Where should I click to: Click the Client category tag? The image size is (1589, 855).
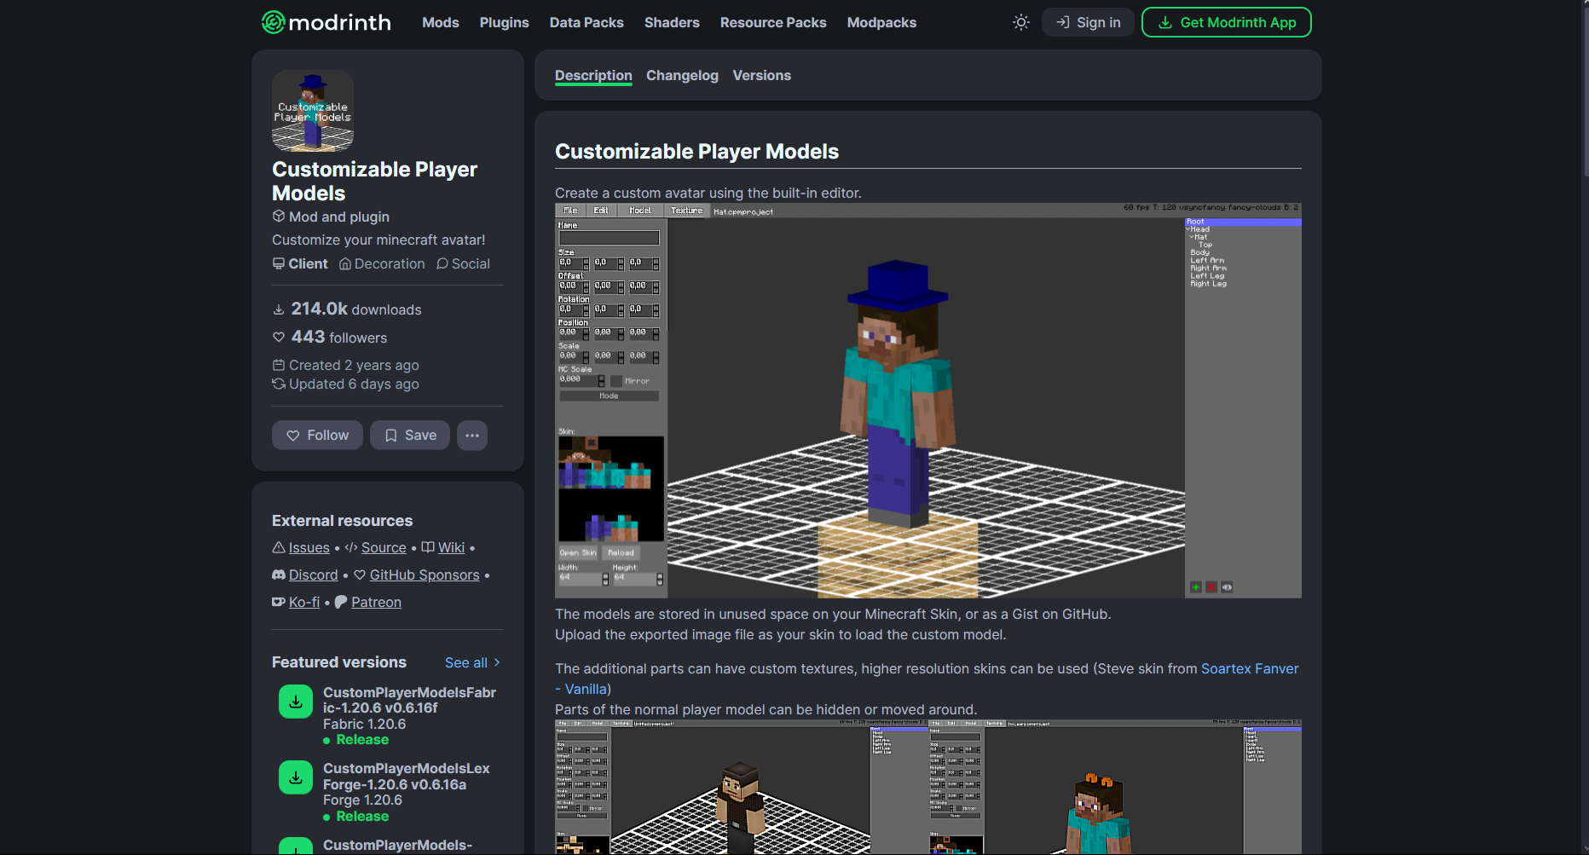click(300, 263)
